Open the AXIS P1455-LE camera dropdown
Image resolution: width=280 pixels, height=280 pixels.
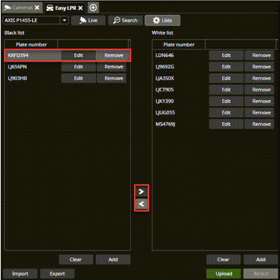(64, 20)
